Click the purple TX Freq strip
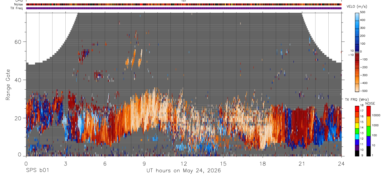 184,8
